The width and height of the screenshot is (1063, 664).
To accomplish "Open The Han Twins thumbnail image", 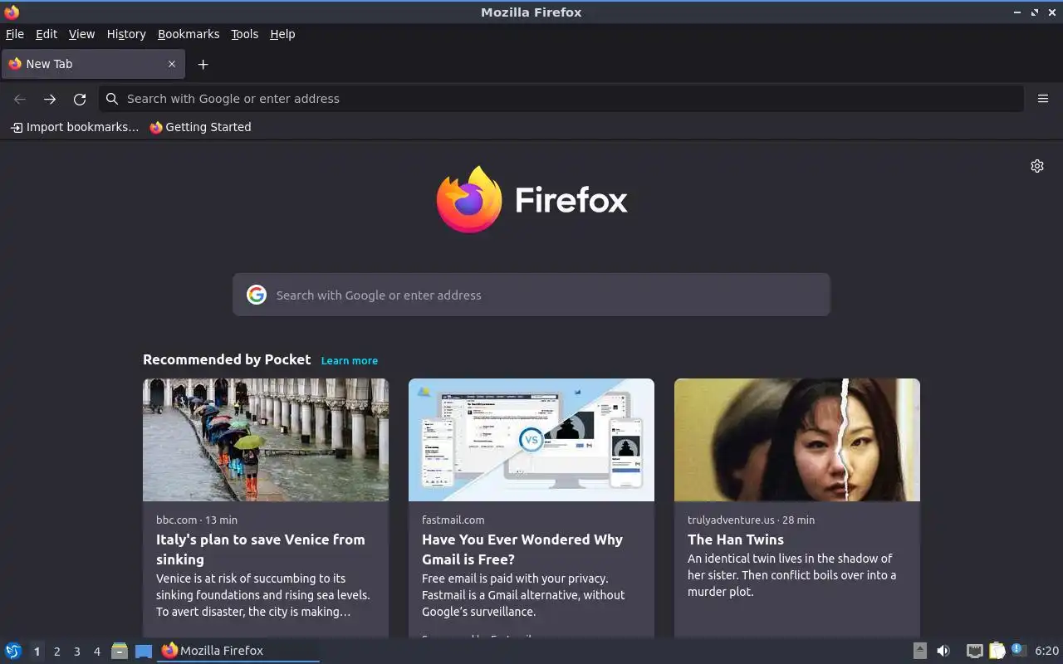I will (x=797, y=440).
